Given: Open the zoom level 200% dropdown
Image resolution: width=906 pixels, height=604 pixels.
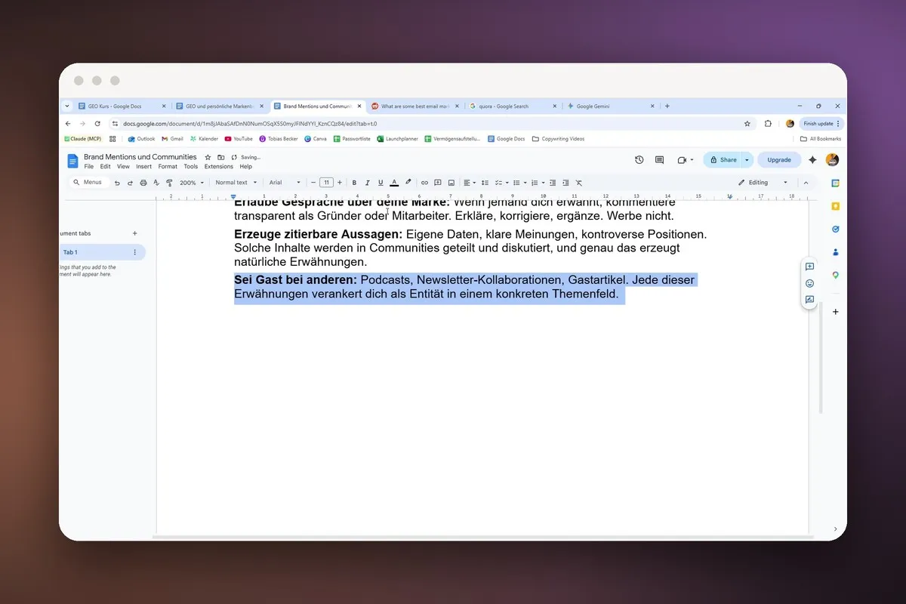Looking at the screenshot, I should tap(192, 183).
